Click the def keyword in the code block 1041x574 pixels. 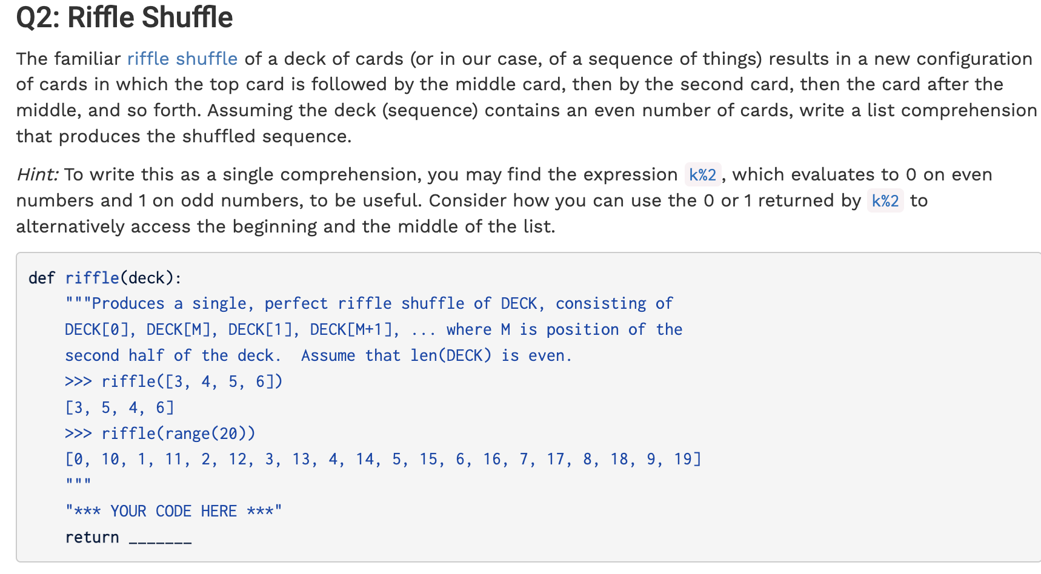coord(41,278)
